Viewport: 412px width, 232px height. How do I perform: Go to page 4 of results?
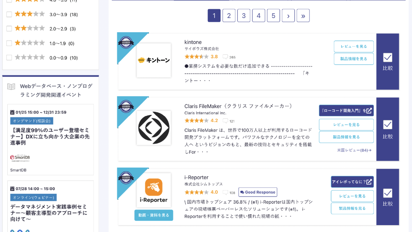tap(259, 16)
